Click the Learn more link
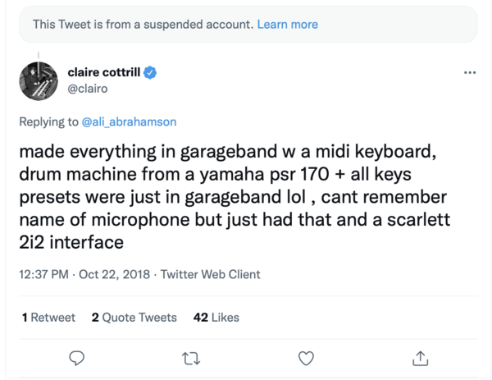This screenshot has width=492, height=380. [288, 24]
